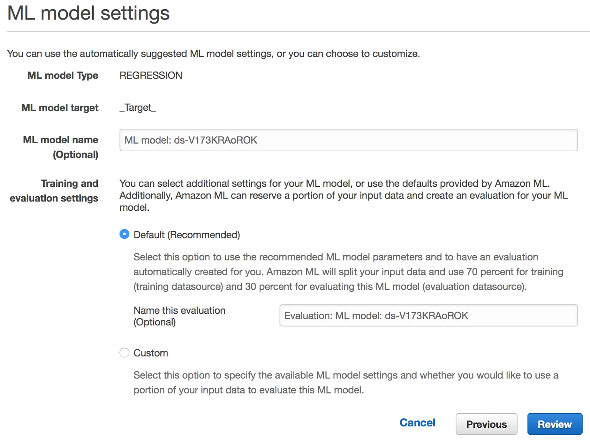Cancel the ML model creation wizard
This screenshot has width=590, height=444.
[417, 423]
